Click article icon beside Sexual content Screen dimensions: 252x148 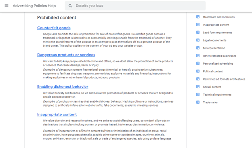(198, 87)
